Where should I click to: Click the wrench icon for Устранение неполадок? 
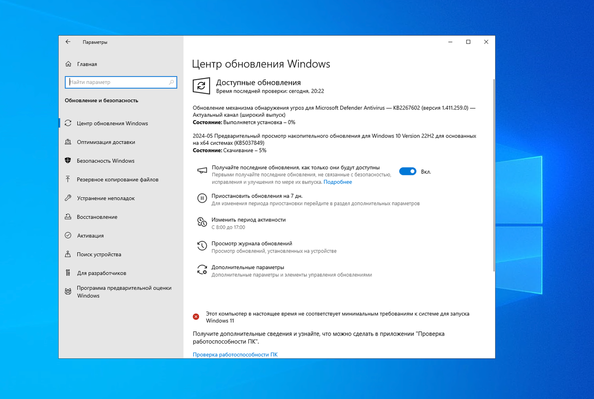click(68, 198)
